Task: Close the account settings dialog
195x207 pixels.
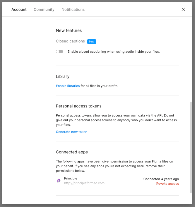Action: click(183, 9)
